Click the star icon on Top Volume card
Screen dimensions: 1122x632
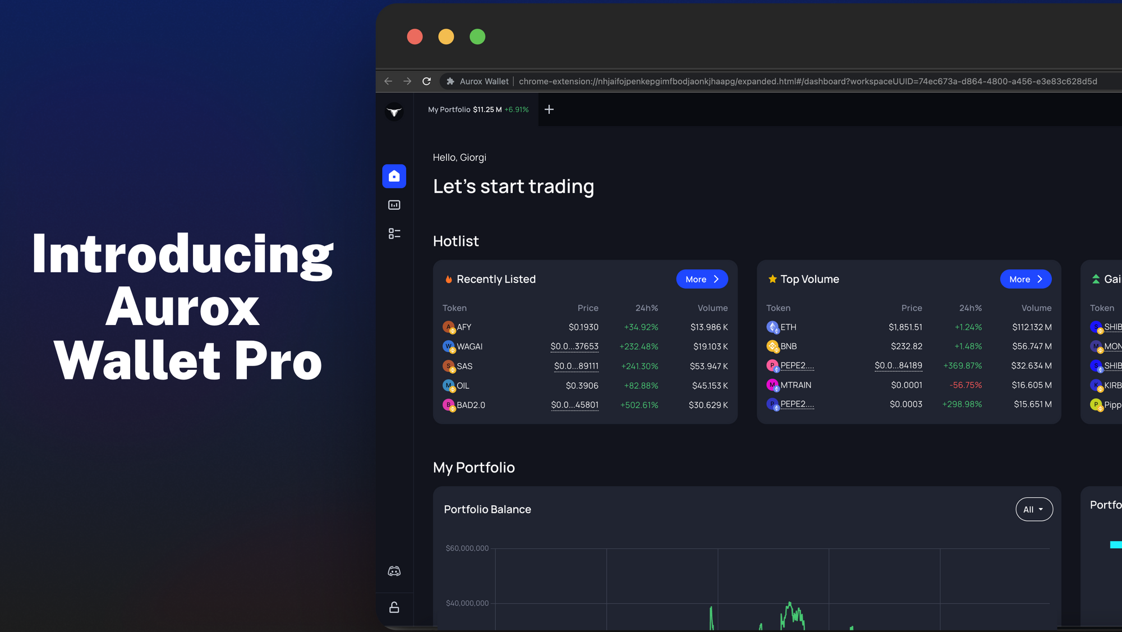coord(771,279)
